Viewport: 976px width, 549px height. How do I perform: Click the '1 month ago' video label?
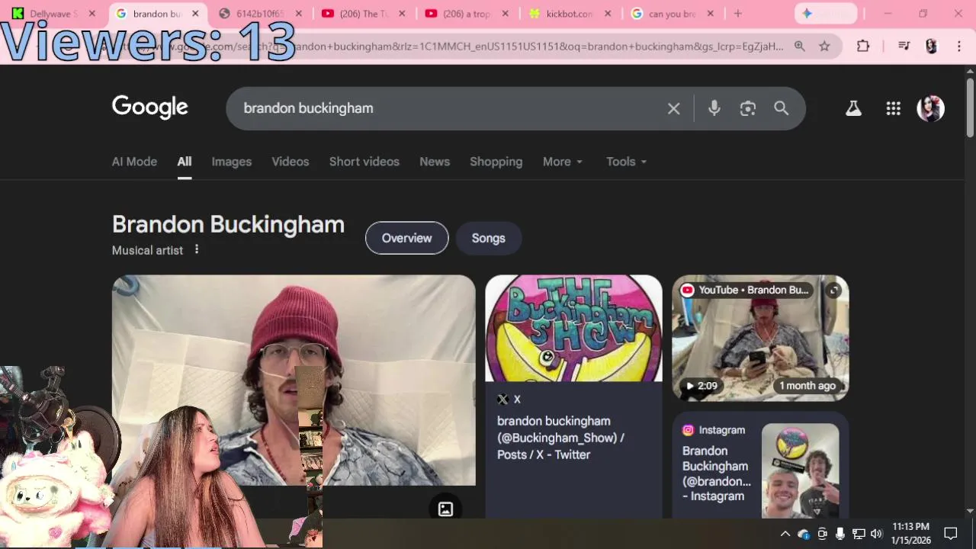pyautogui.click(x=807, y=386)
